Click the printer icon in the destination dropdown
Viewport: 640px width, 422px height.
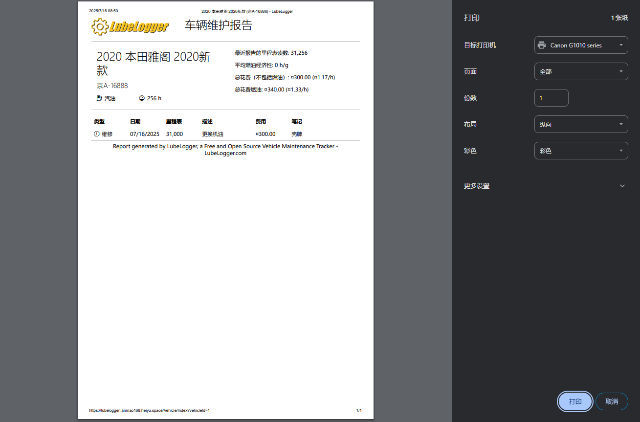pyautogui.click(x=542, y=45)
